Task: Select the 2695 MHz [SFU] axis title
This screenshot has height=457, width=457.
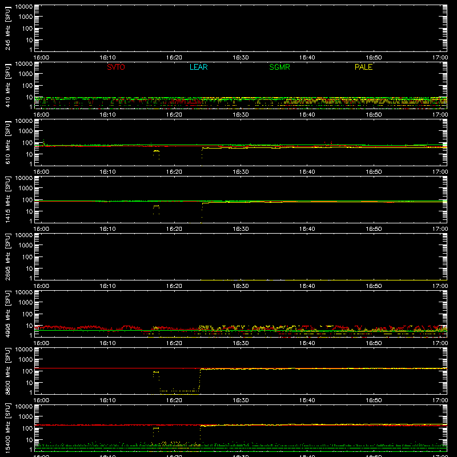Action: coord(8,256)
